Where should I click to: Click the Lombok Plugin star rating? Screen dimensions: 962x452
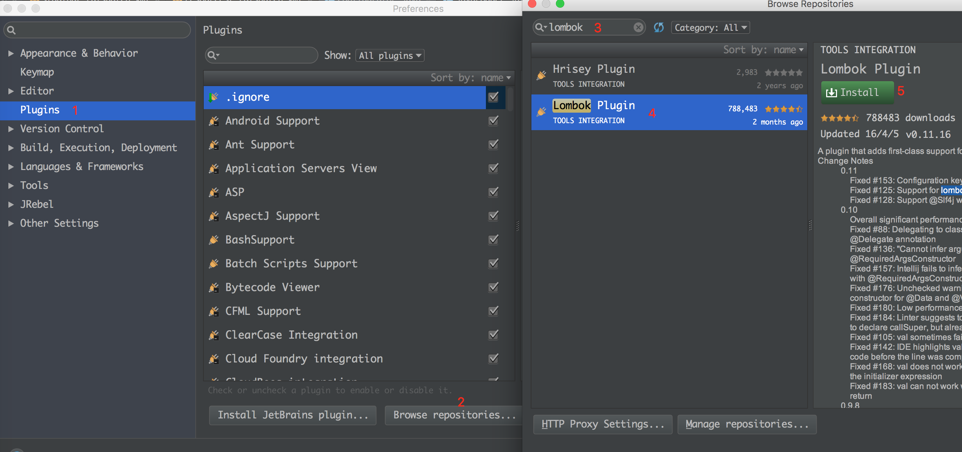point(783,109)
